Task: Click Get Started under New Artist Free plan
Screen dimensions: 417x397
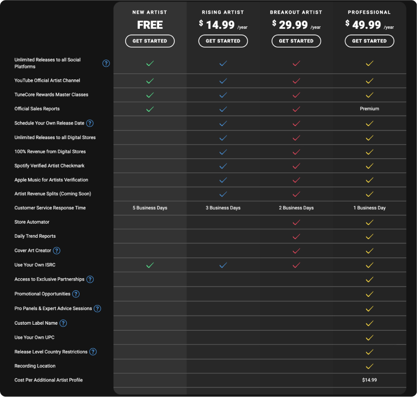Action: 150,41
